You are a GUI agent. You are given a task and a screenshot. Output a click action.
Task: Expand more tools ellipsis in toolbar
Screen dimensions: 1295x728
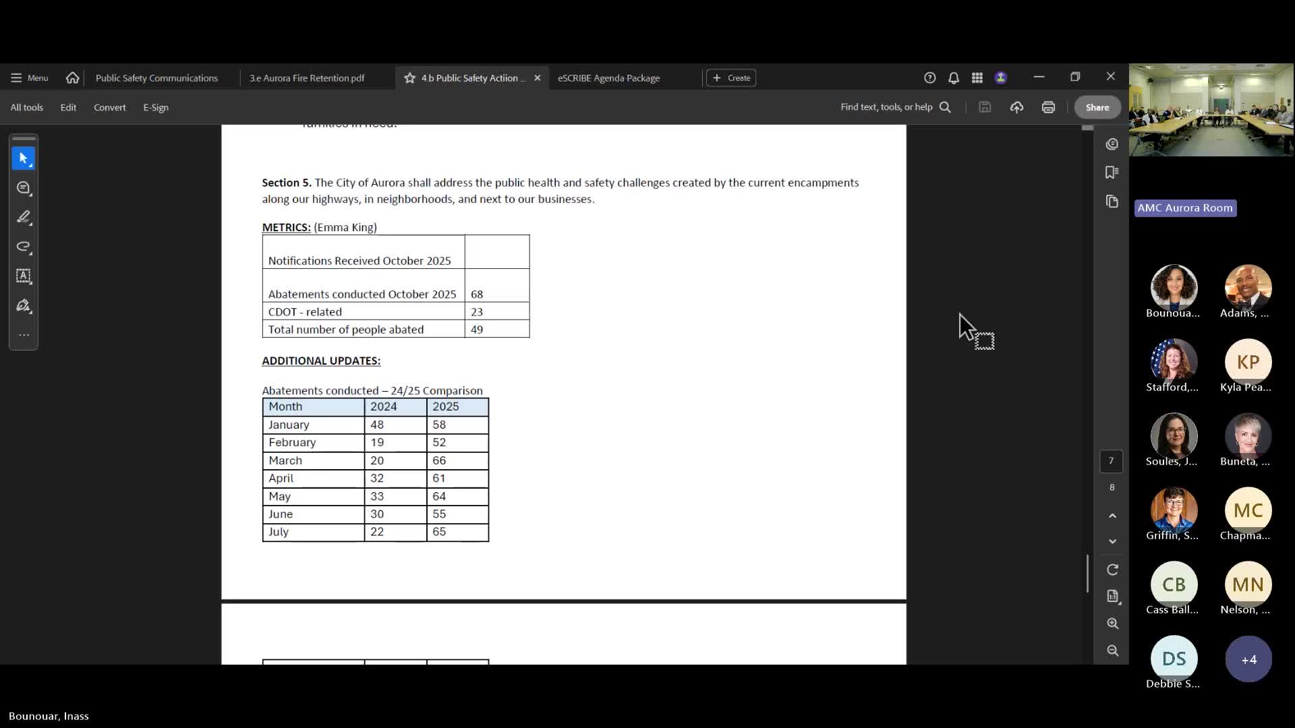24,335
